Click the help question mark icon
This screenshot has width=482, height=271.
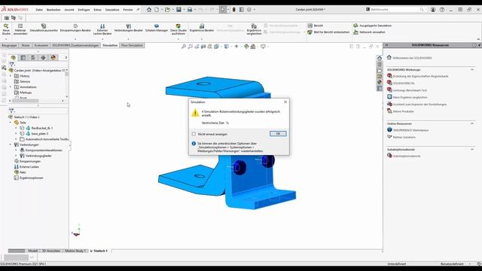[x=442, y=10]
